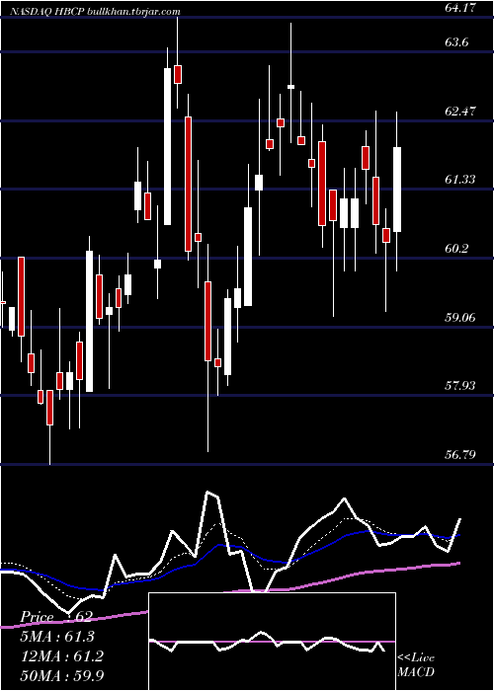Click the 63.6 price axis label

[x=456, y=42]
